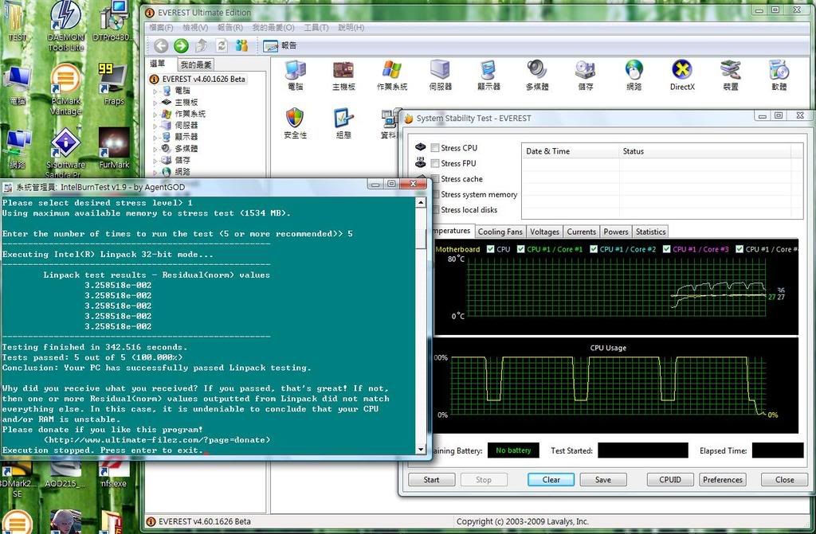This screenshot has width=816, height=534.
Task: Open the CPUID button in System Stability Test
Action: tap(670, 479)
